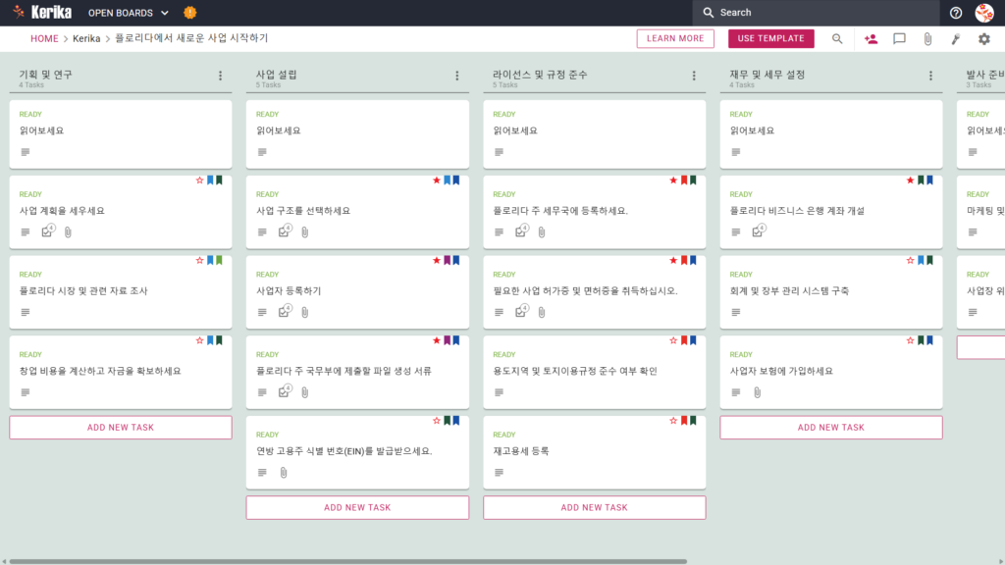Image resolution: width=1005 pixels, height=565 pixels.
Task: Toggle star on 연방 고용주 식별 번호(EIN) card
Action: pos(437,421)
